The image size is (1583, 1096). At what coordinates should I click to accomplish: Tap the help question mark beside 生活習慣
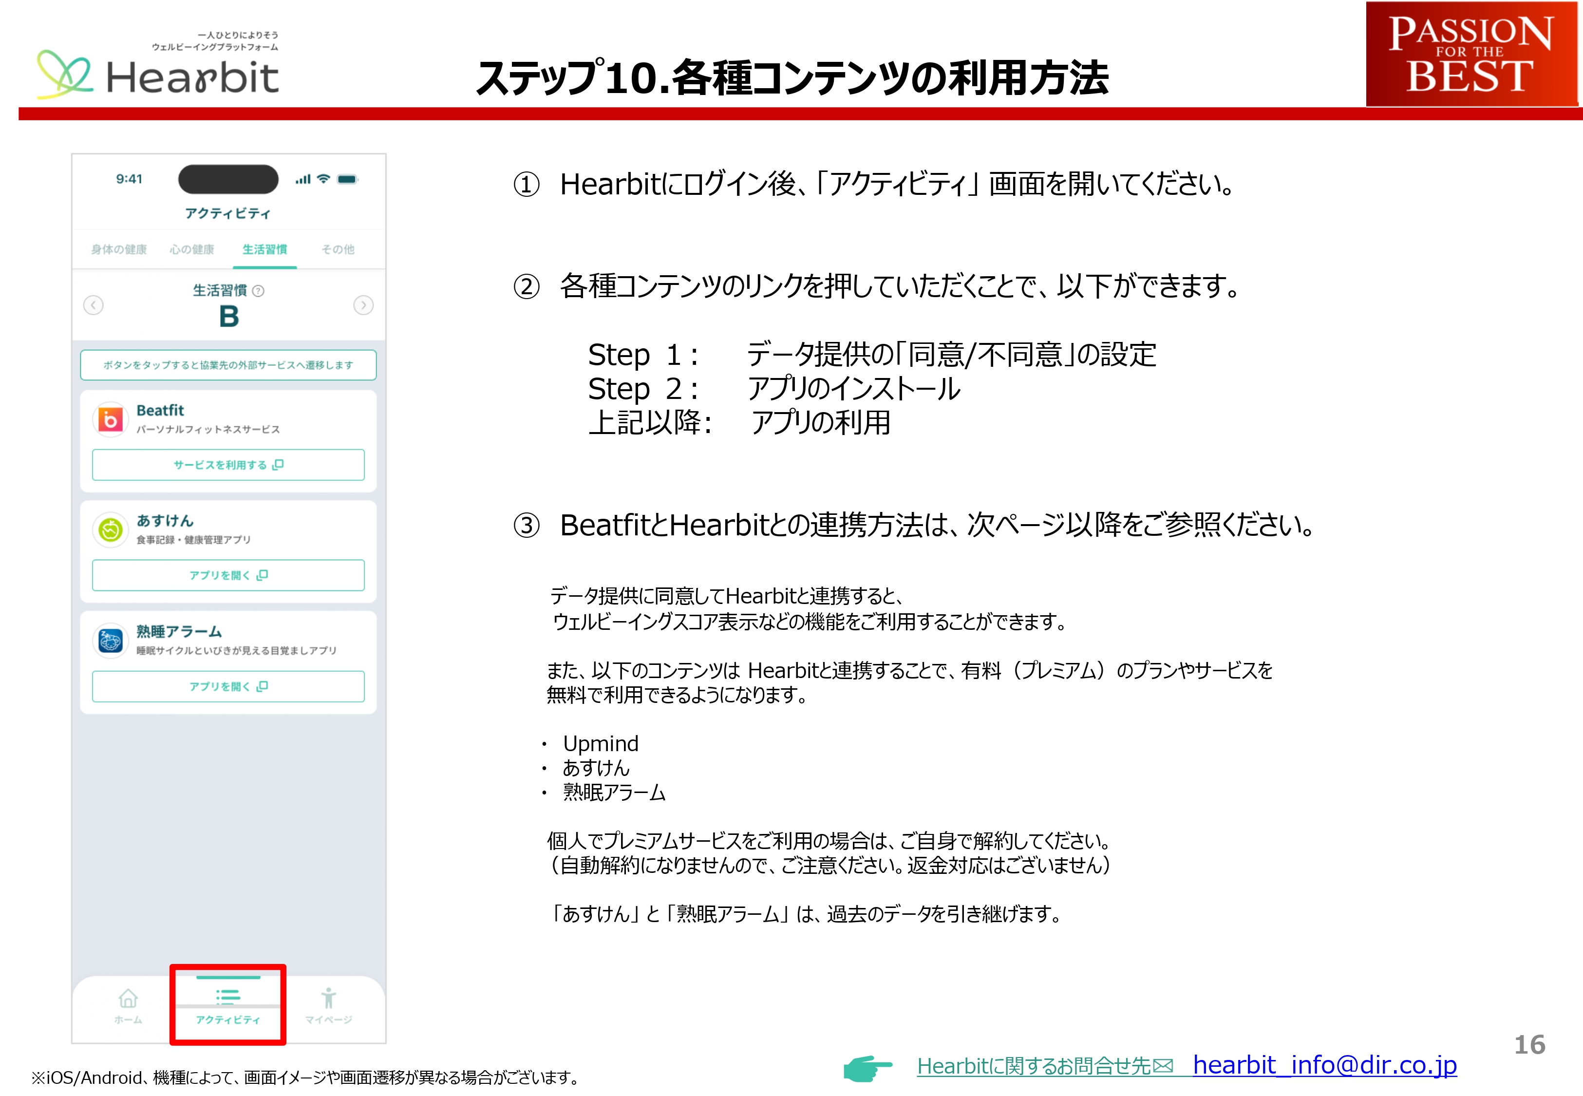pos(259,291)
